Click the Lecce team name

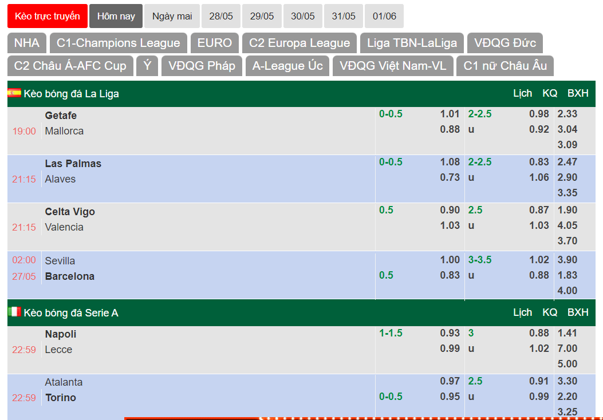pos(58,350)
